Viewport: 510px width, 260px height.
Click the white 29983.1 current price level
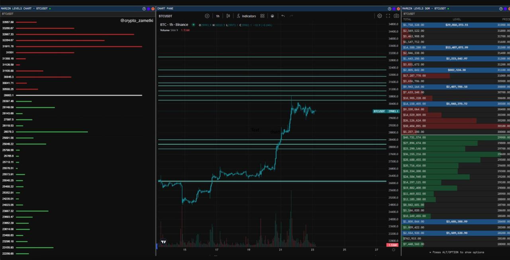[79, 95]
